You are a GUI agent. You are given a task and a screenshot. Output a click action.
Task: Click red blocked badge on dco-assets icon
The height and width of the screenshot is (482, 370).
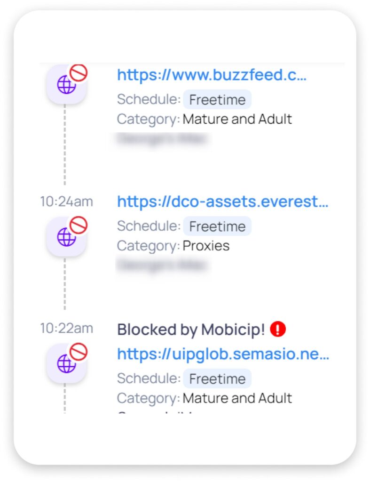79,225
